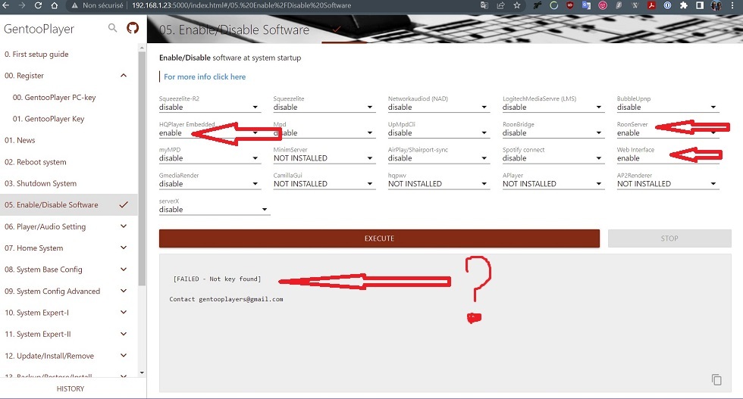Click the Adobe Acrobat extension icon
Viewport: 743px width, 399px height.
coord(651,5)
